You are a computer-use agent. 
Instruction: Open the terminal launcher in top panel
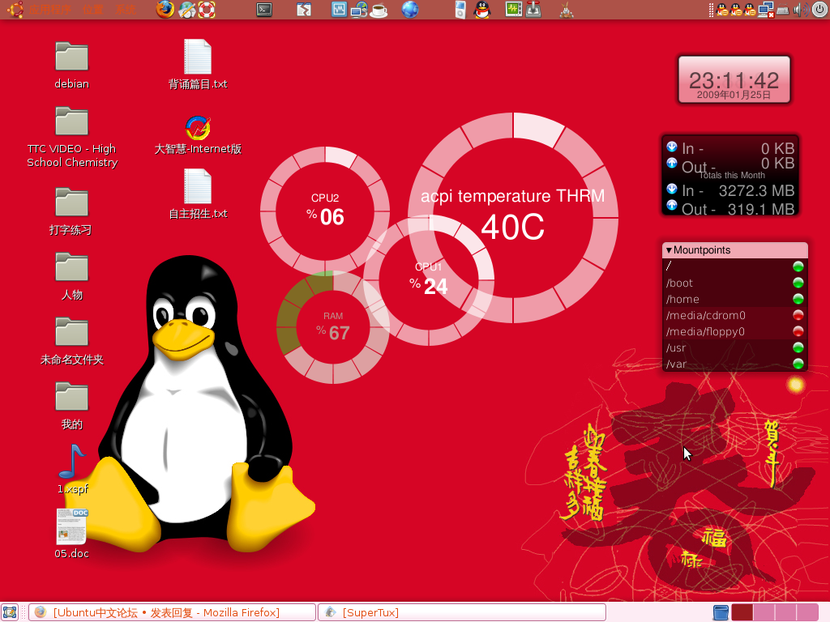pyautogui.click(x=263, y=10)
